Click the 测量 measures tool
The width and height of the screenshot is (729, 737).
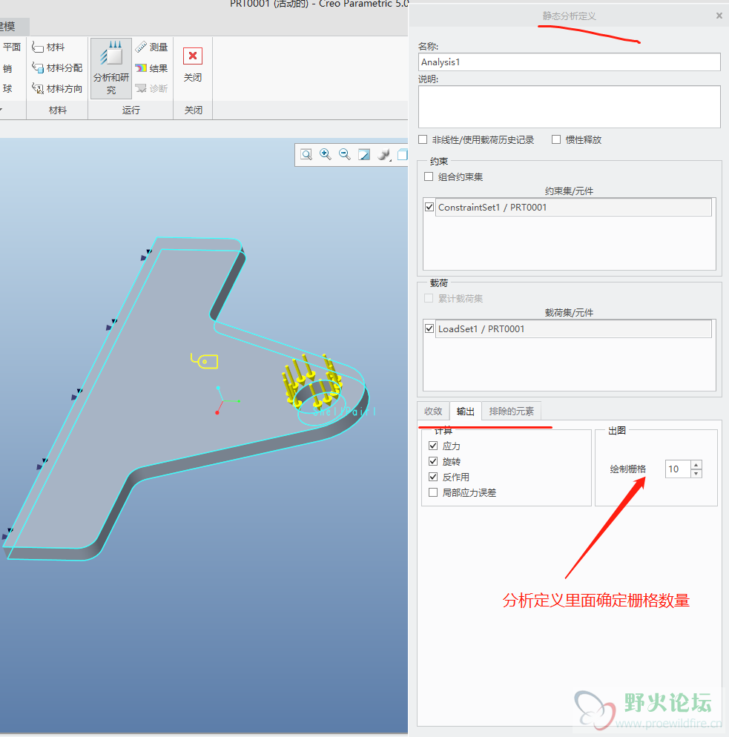[x=151, y=47]
